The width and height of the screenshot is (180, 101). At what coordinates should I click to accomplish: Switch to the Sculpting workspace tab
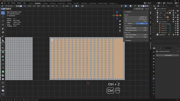[x=45, y=3]
